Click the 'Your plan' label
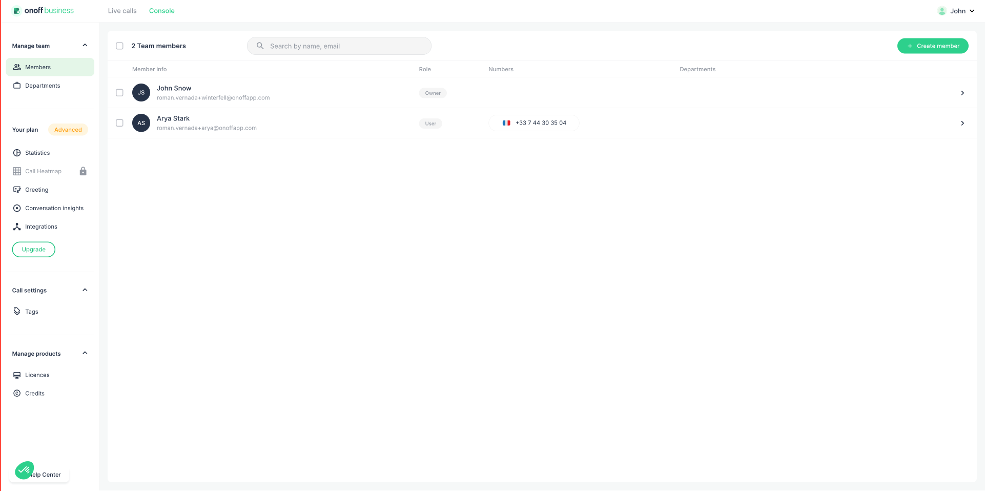Image resolution: width=985 pixels, height=491 pixels. [25, 130]
